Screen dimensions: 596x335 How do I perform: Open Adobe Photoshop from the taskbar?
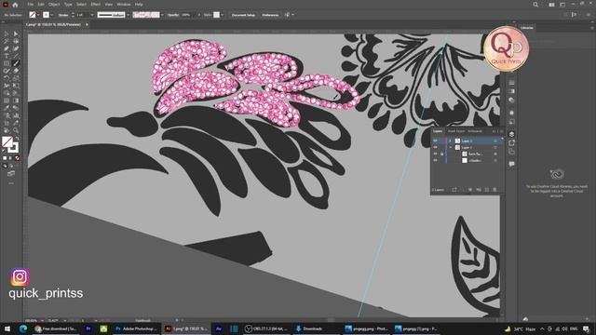pos(136,328)
